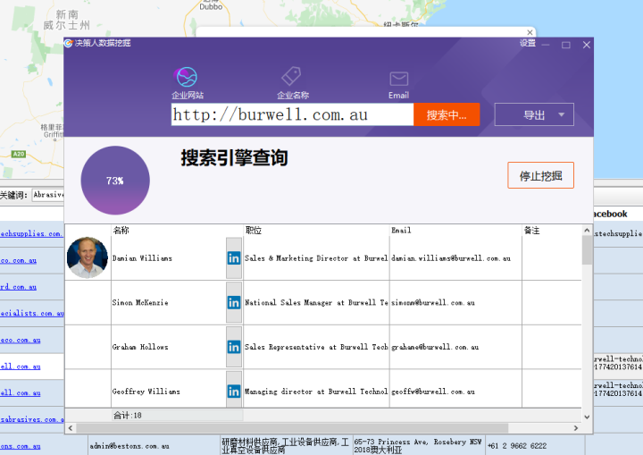Select the Simon McKenzie name cell
The width and height of the screenshot is (643, 455).
(169, 303)
